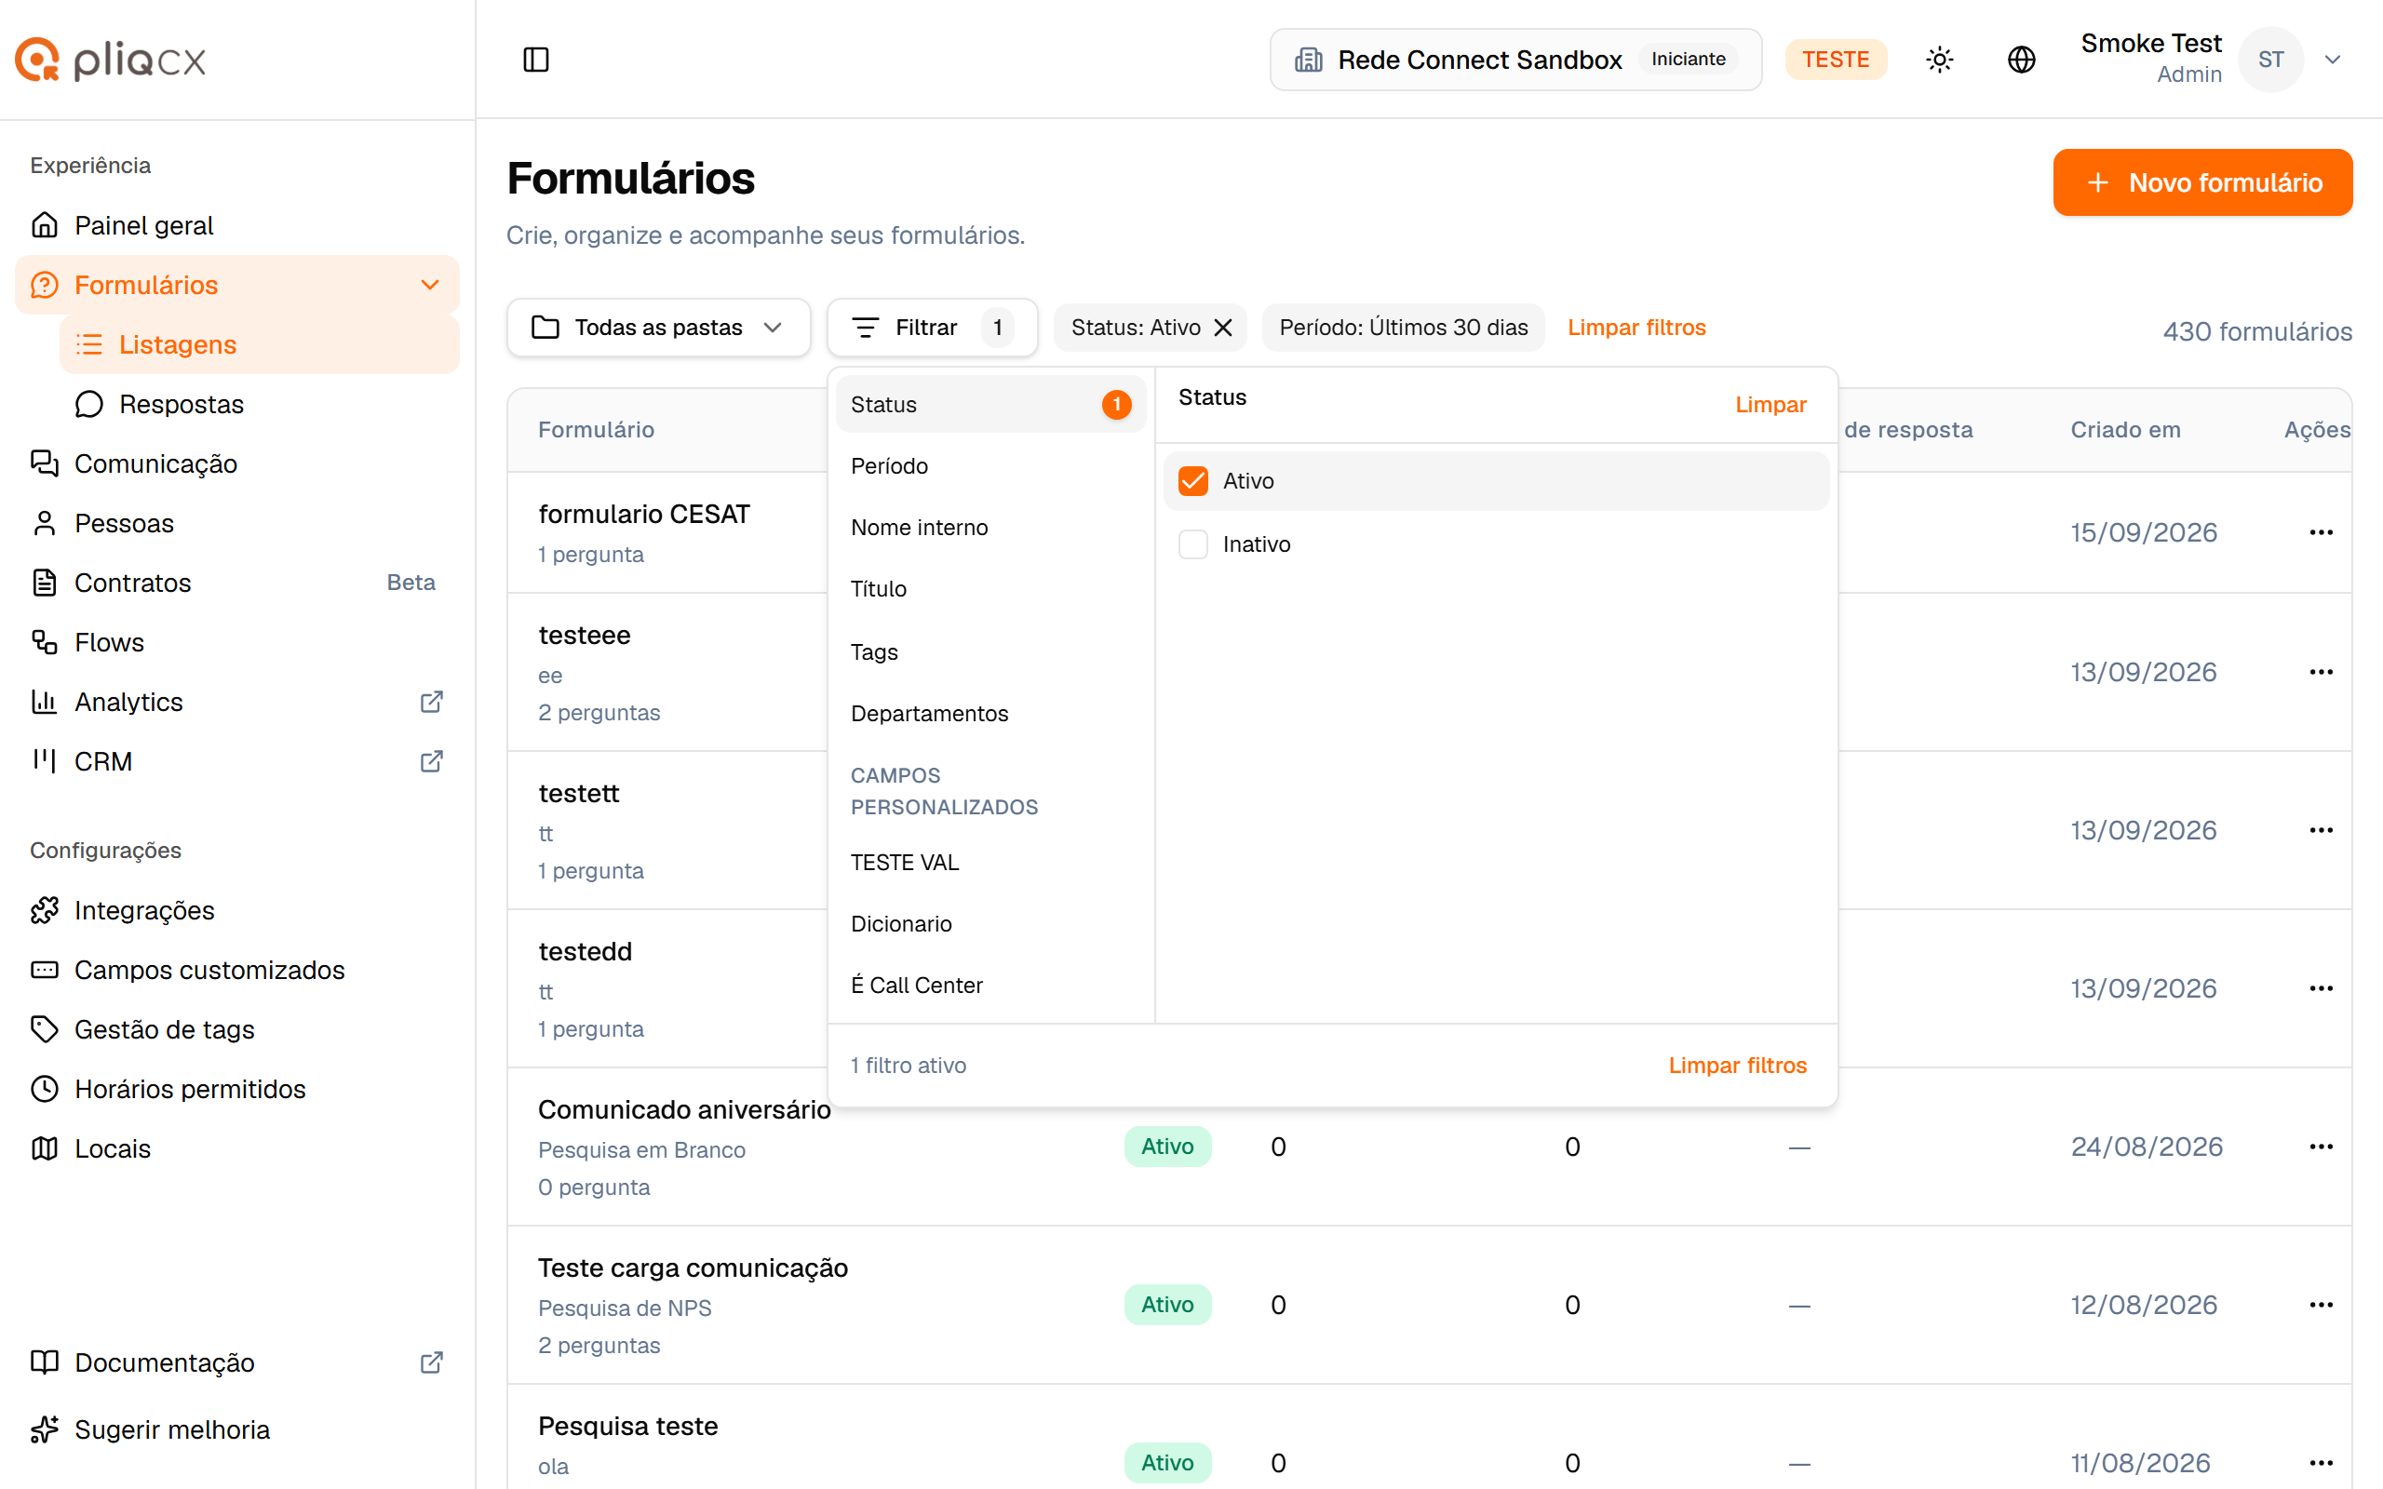Screen dimensions: 2383x1489
Task: Click Limpar filtros beside the filter chips
Action: click(1636, 327)
